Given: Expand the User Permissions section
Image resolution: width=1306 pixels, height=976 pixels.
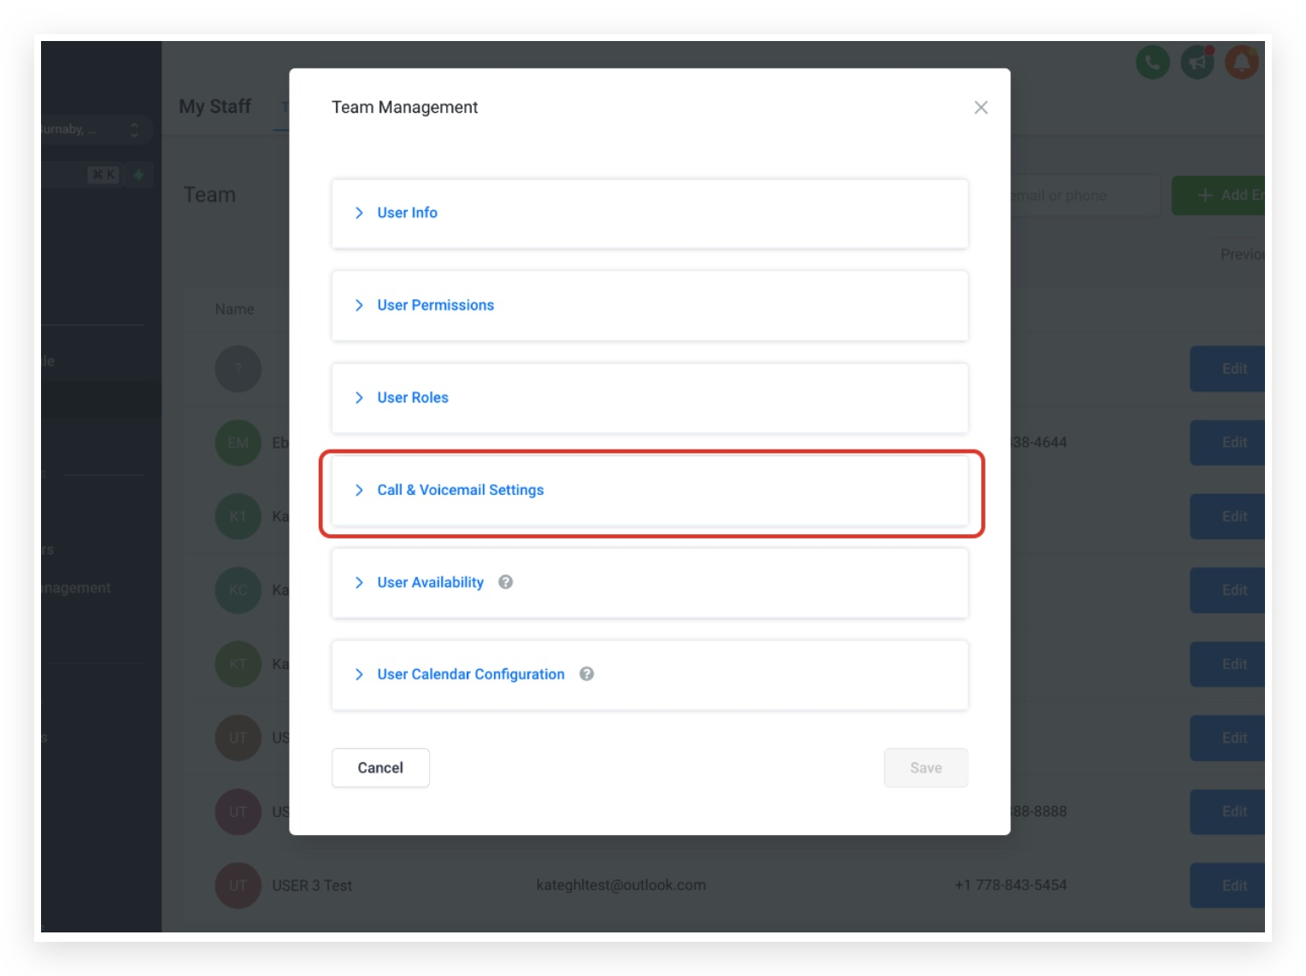Looking at the screenshot, I should coord(650,306).
